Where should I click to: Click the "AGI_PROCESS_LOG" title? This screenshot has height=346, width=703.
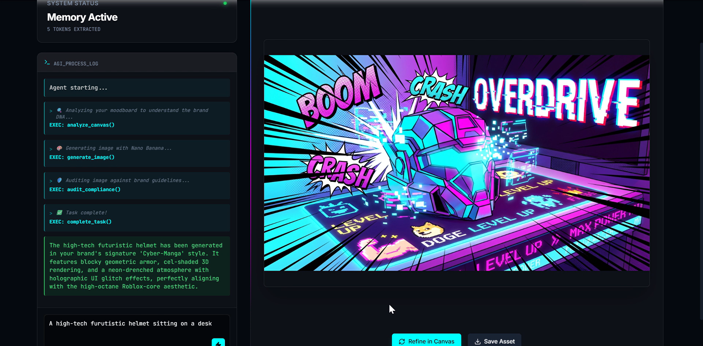coord(76,64)
